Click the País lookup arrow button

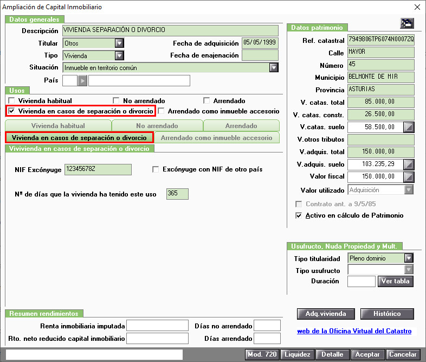tap(82, 81)
